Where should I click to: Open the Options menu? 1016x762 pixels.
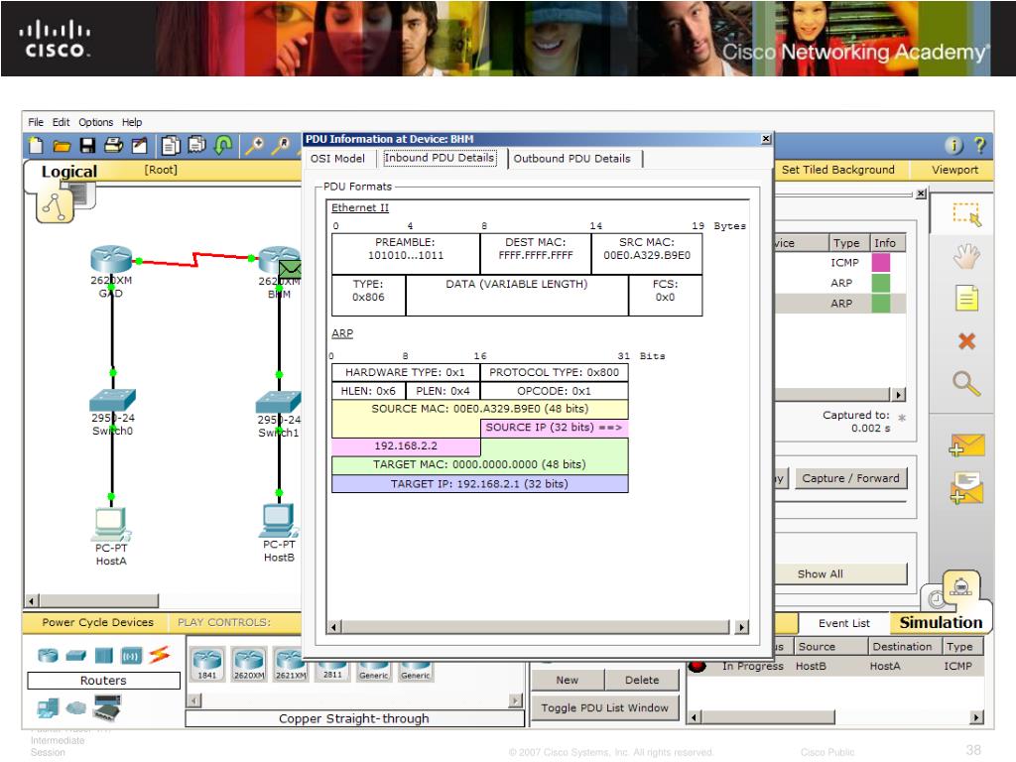pos(96,122)
